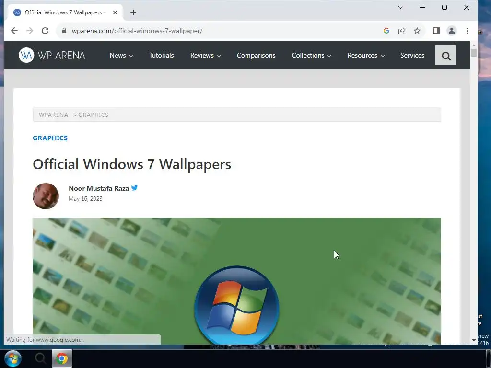Click the WP Arena logo
The image size is (491, 368).
[x=52, y=55]
